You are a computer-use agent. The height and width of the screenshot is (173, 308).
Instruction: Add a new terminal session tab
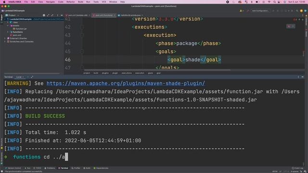coord(28,77)
